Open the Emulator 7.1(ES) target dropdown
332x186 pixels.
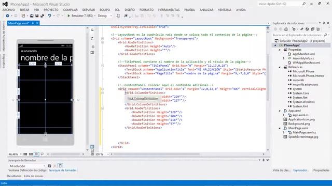(x=94, y=16)
